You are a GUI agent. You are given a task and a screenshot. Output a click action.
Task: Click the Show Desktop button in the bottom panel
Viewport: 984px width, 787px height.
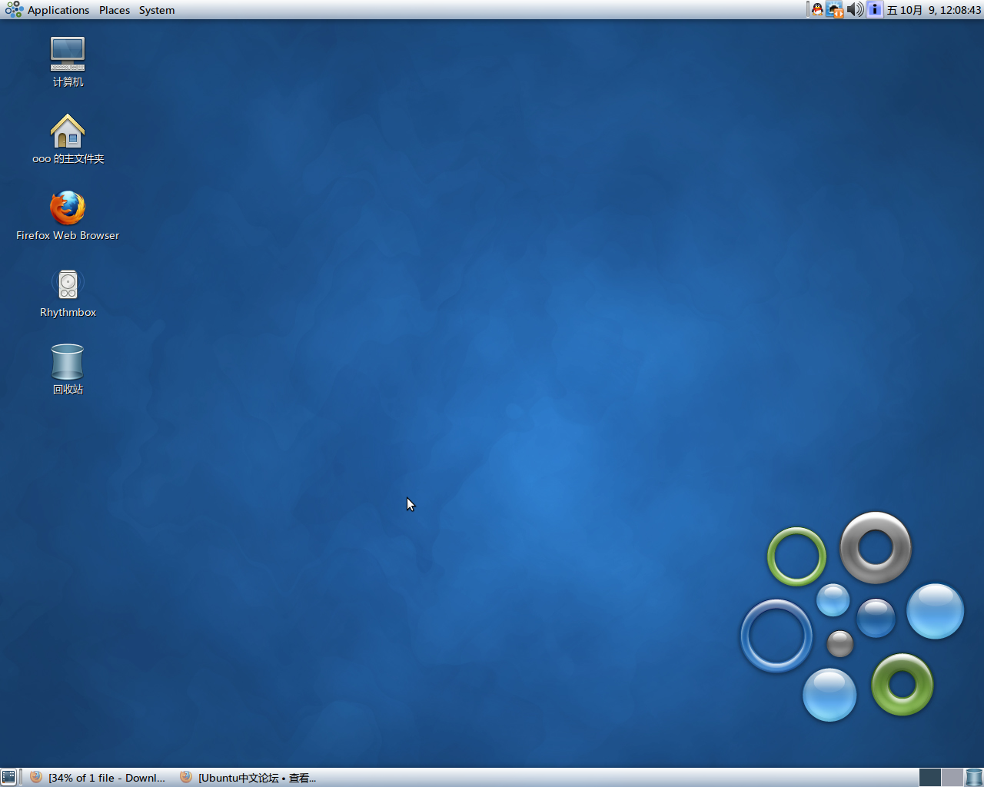pos(8,777)
